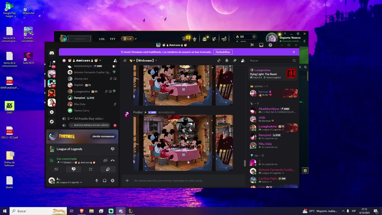Click Deshabilitar streamer mode button
Image resolution: width=382 pixels, height=215 pixels.
(x=223, y=52)
